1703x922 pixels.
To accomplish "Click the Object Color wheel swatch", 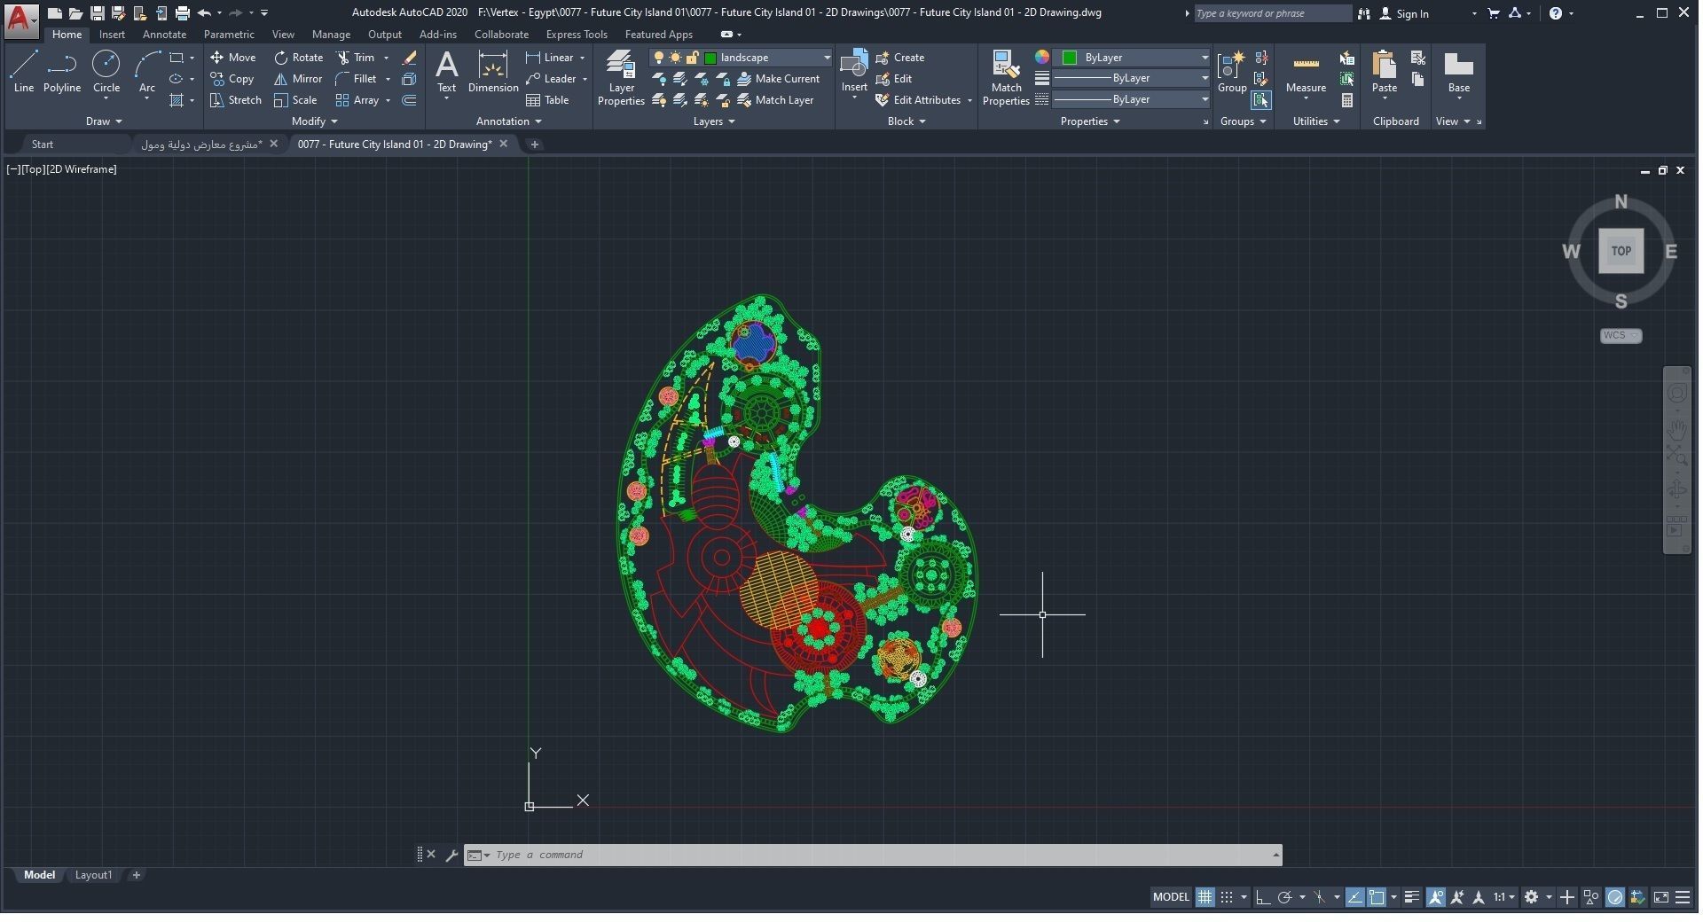I will [x=1042, y=58].
